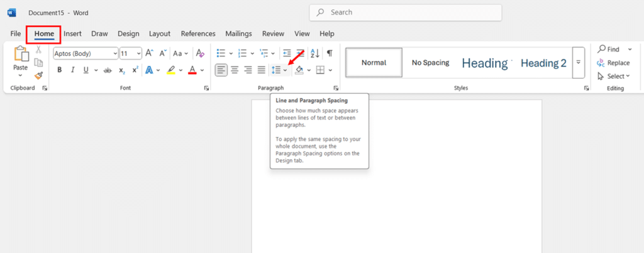
Task: Click Find in Editing group
Action: 608,49
